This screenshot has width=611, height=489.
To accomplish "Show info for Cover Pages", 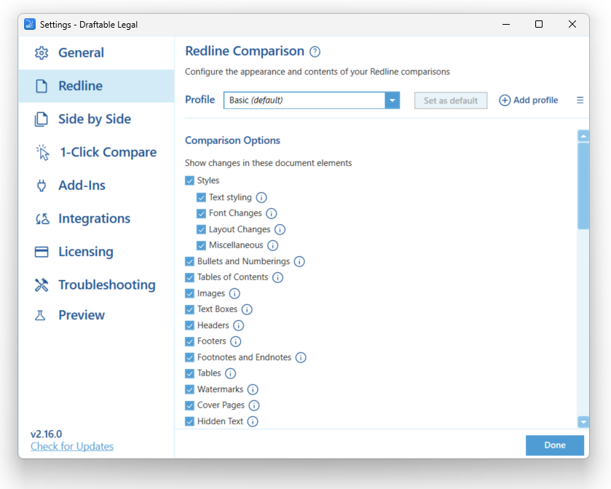I will pyautogui.click(x=254, y=406).
